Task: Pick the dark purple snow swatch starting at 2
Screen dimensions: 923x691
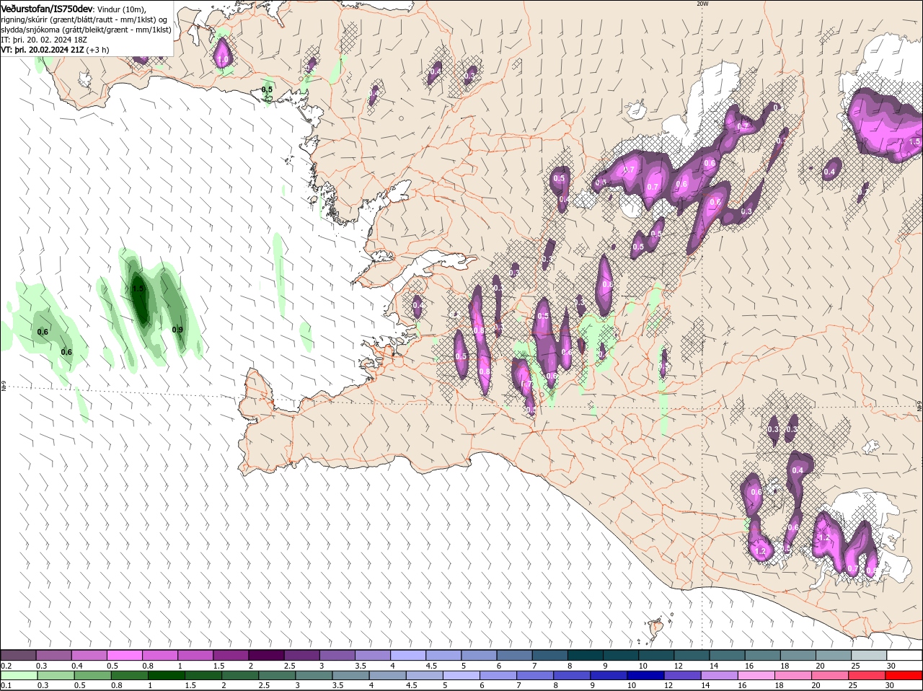Action: click(x=266, y=655)
